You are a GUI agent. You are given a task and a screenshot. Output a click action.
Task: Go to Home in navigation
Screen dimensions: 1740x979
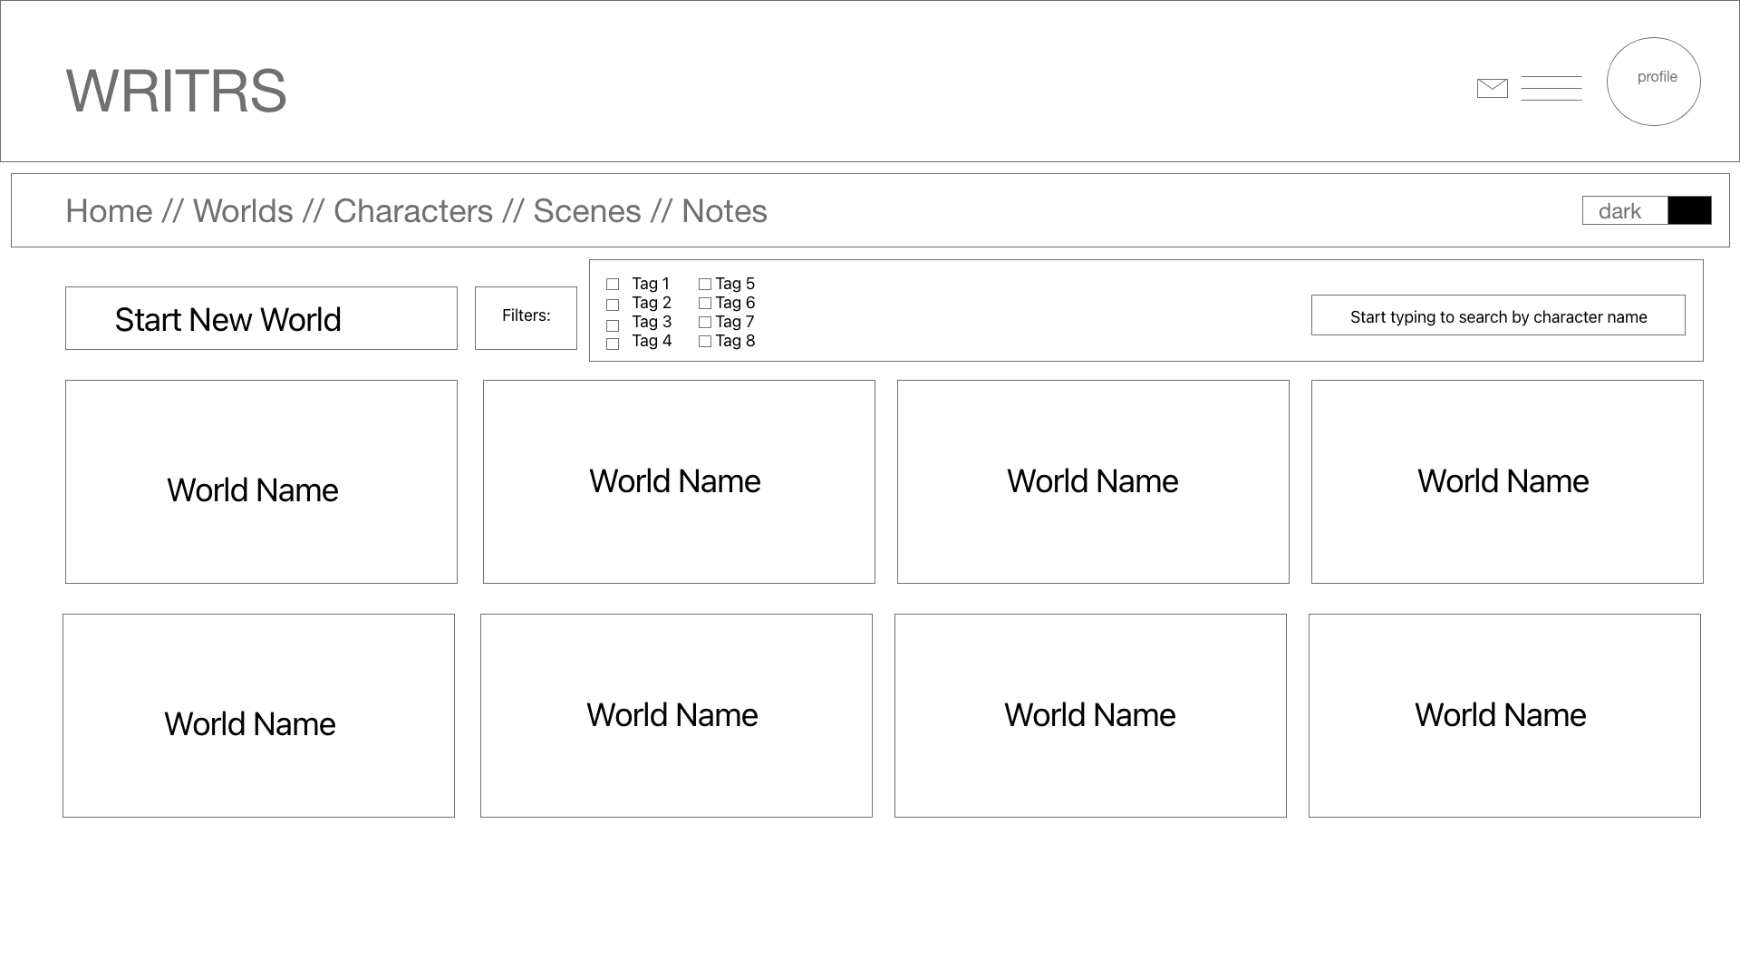click(x=109, y=211)
